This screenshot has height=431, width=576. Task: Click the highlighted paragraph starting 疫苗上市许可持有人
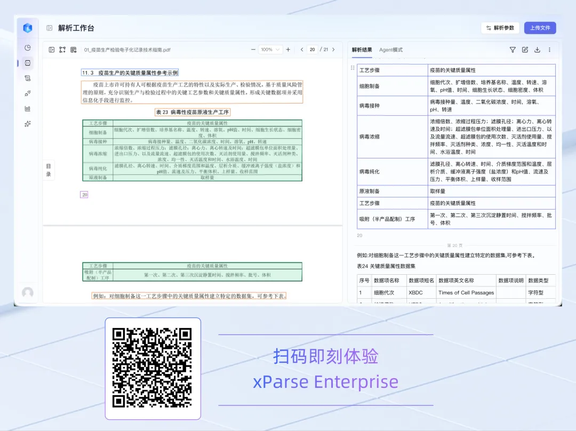tap(192, 92)
